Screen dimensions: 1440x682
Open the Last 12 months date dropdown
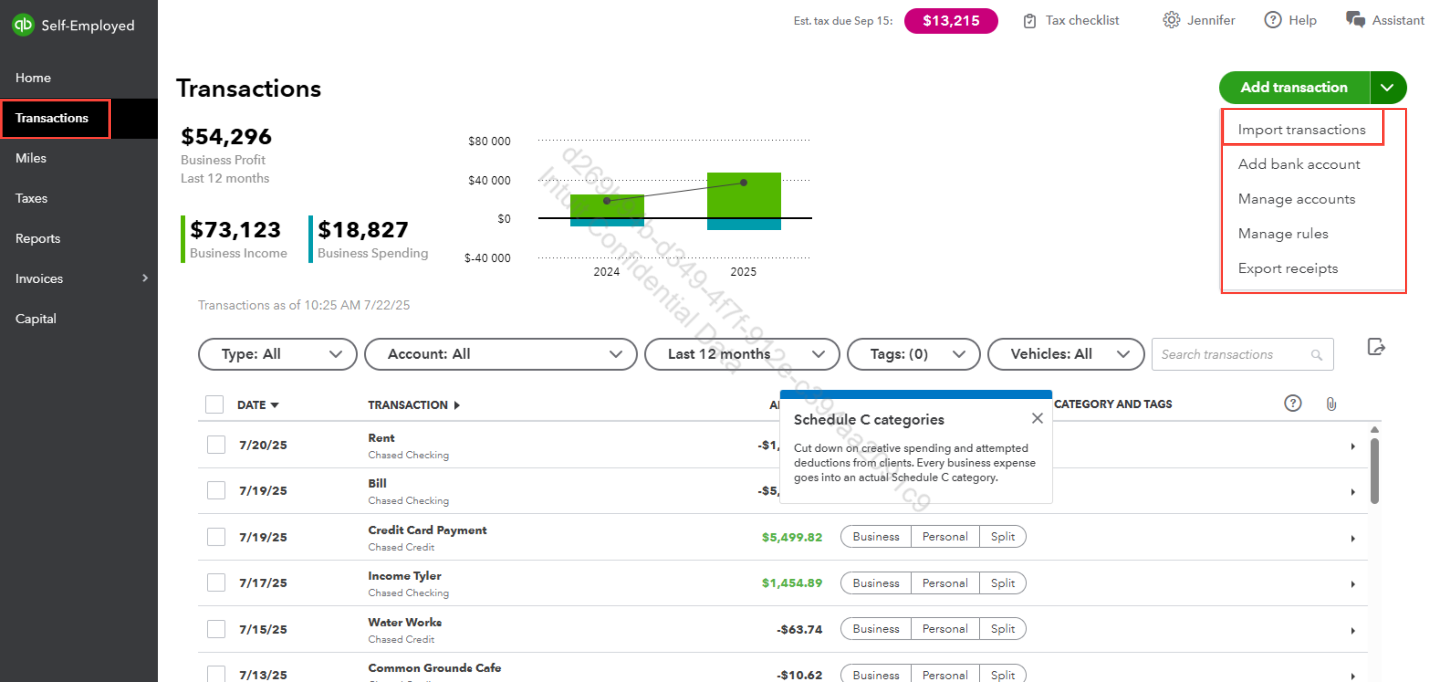point(742,354)
